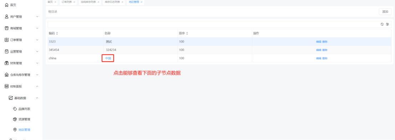Click the chart icon beside 基础数据
This screenshot has height=140, width=395.
coord(11,98)
